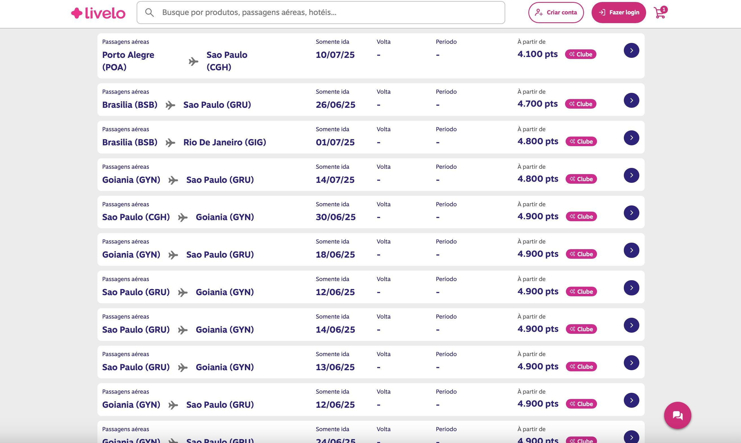Open the chat support bubble

coord(677,415)
